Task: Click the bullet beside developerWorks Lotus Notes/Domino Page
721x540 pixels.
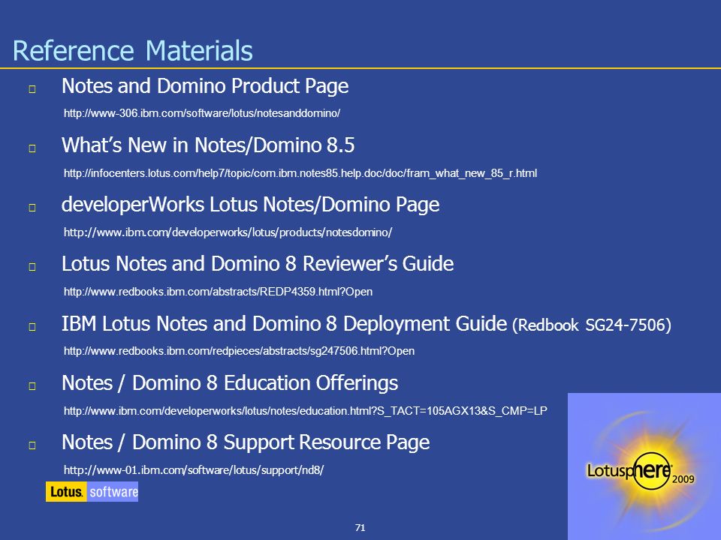Action: 32,207
